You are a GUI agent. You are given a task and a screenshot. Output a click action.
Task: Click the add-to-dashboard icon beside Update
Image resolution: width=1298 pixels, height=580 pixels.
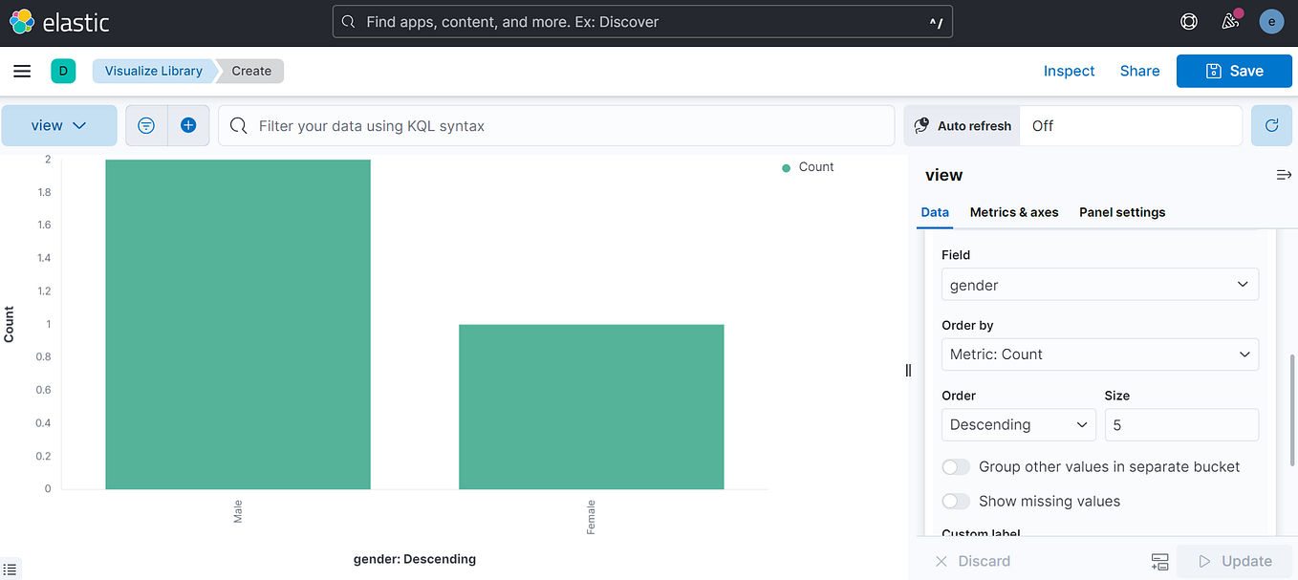1159,562
